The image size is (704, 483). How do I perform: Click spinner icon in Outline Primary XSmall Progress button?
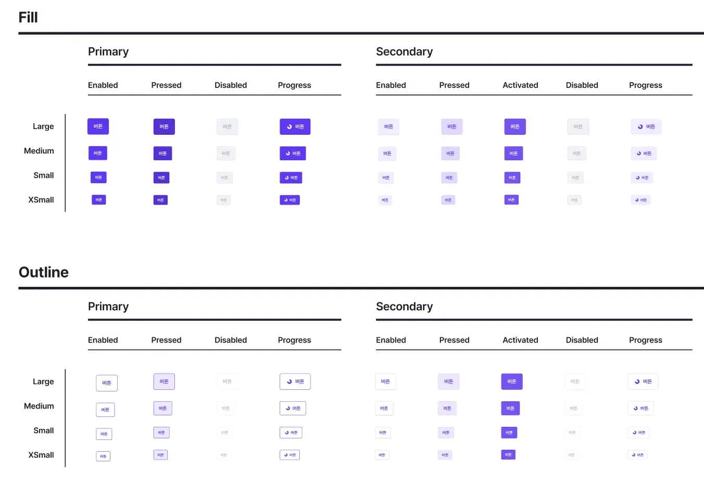[285, 455]
